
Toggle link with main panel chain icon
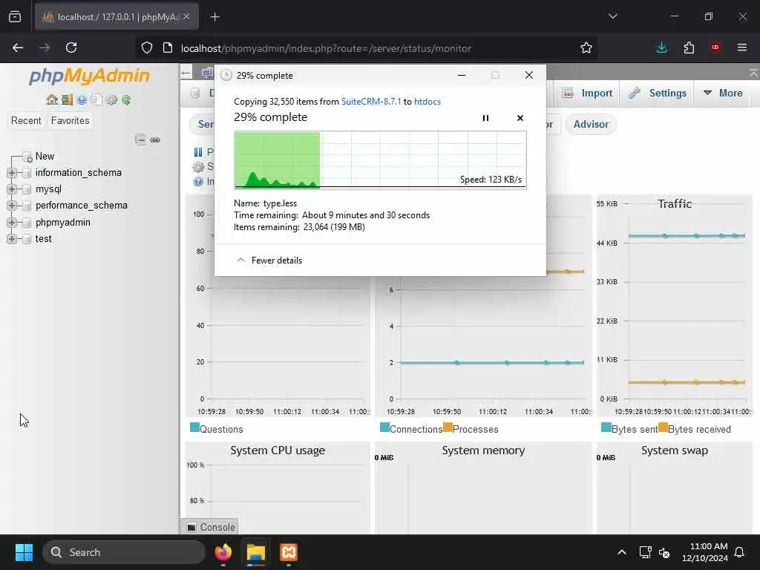pos(155,140)
